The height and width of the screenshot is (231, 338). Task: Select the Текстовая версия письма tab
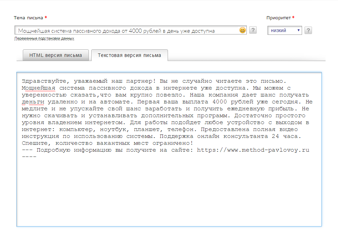coord(129,55)
